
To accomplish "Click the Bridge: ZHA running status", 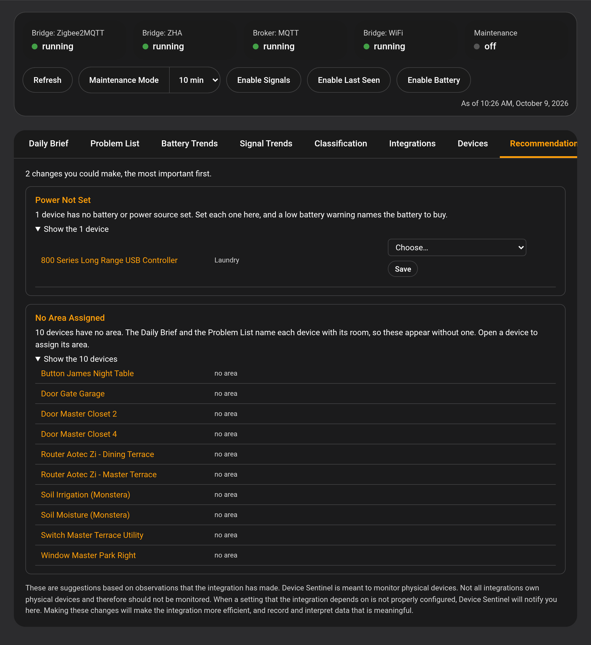I will click(x=163, y=46).
